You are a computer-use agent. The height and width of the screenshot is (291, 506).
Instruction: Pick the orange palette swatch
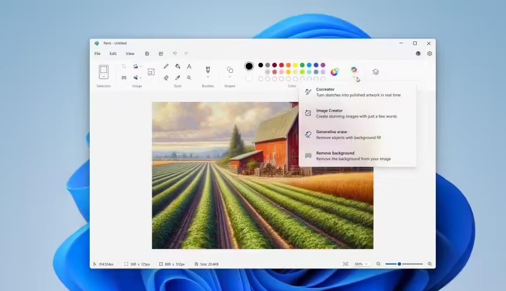click(288, 65)
